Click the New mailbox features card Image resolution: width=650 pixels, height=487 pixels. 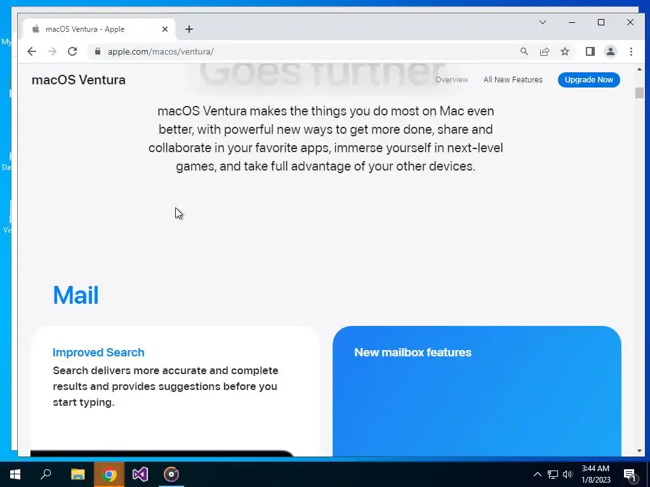coord(477,391)
